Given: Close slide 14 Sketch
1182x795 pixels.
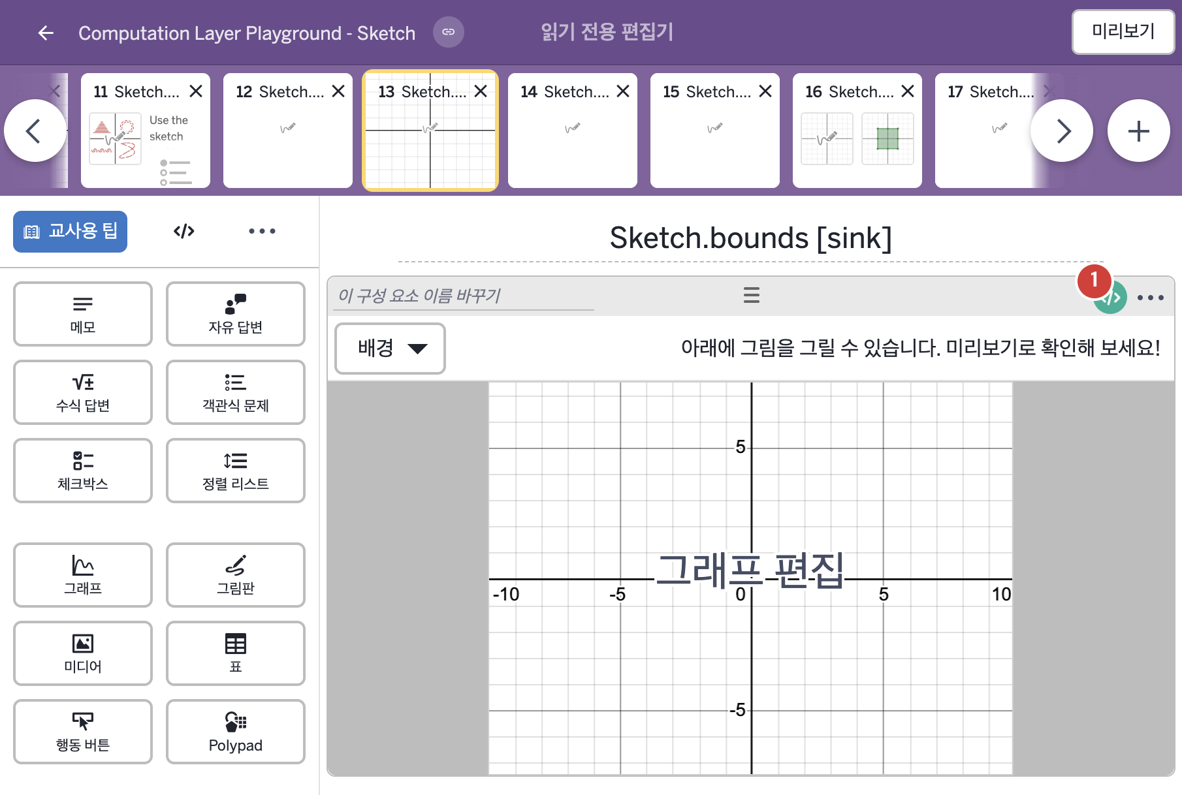Looking at the screenshot, I should click(623, 91).
